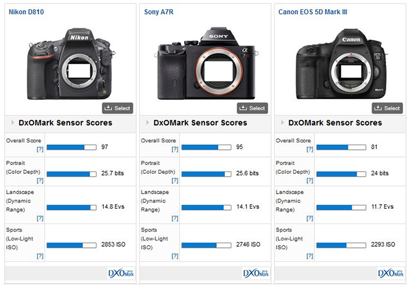Open Portrait Color Depth help [?] for Canon 5D Mark III
Image resolution: width=409 pixels, height=287 pixels.
coord(310,180)
